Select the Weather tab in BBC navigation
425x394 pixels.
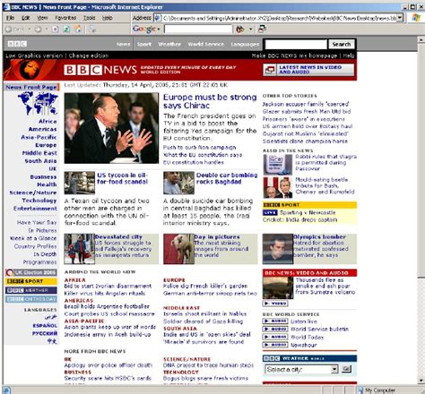point(169,44)
